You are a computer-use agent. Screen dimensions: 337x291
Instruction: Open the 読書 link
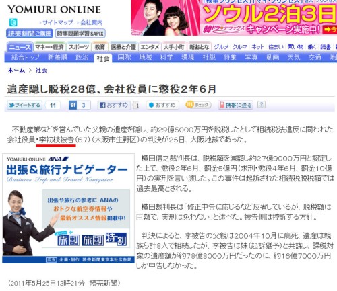pyautogui.click(x=326, y=47)
